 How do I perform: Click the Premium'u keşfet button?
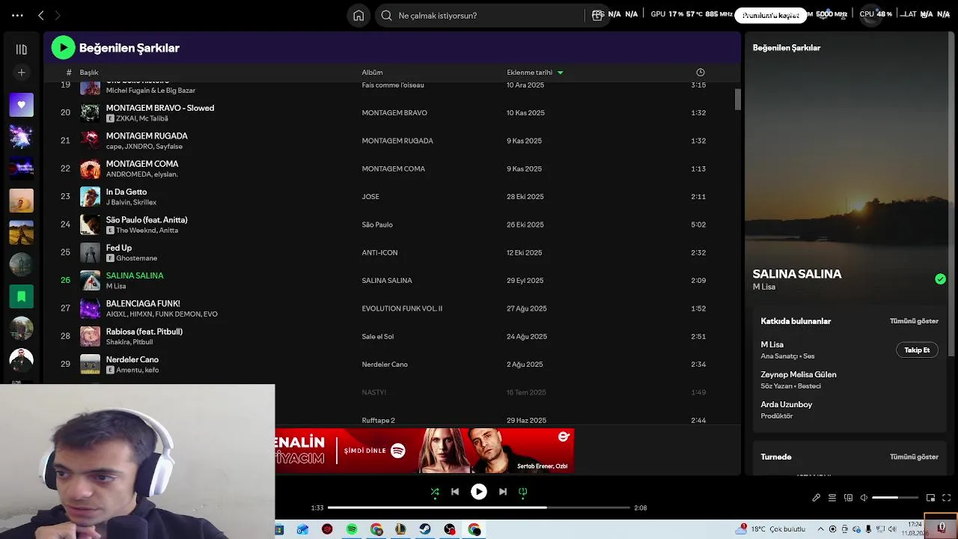tap(771, 15)
